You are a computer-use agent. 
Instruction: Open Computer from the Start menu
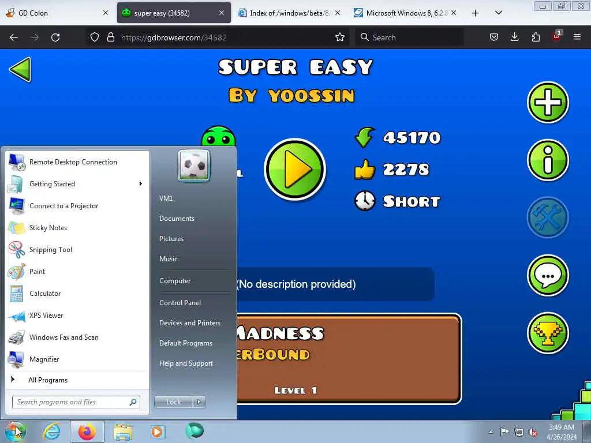[175, 281]
